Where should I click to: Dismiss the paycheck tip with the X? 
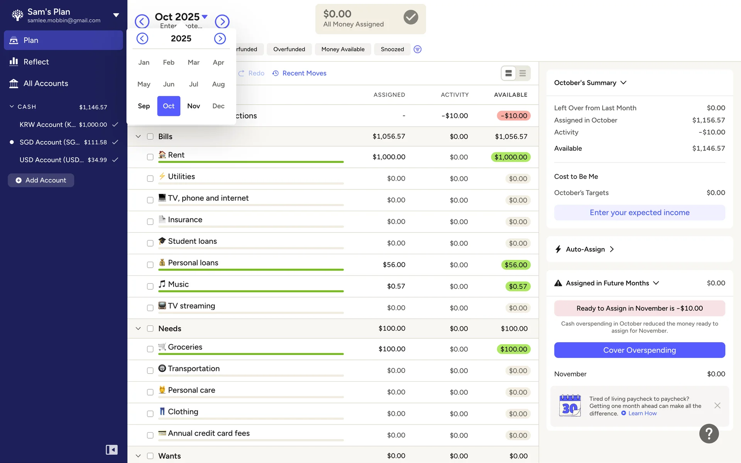point(717,406)
